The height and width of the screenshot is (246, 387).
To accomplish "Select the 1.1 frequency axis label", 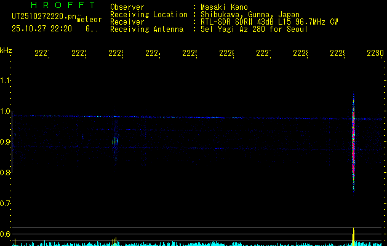I will pyautogui.click(x=6, y=81).
